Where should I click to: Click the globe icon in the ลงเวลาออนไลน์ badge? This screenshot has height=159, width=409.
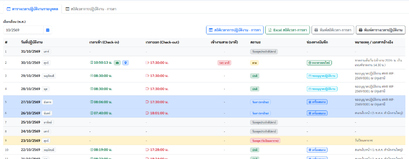(310, 63)
